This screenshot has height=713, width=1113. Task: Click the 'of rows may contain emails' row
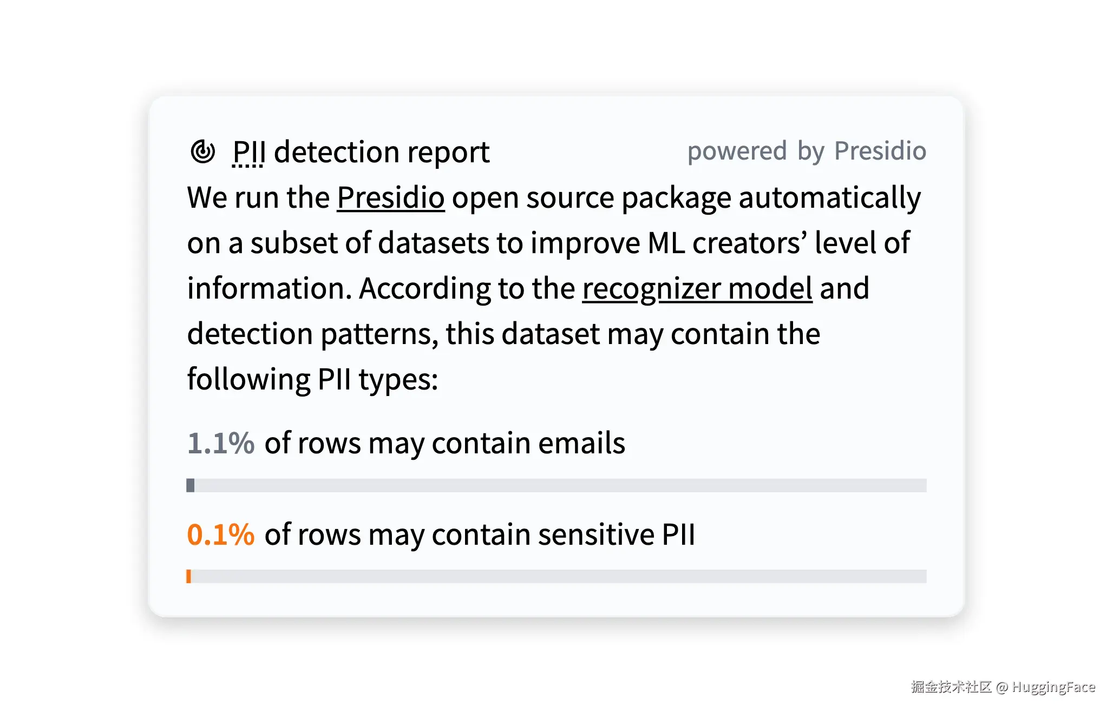444,443
